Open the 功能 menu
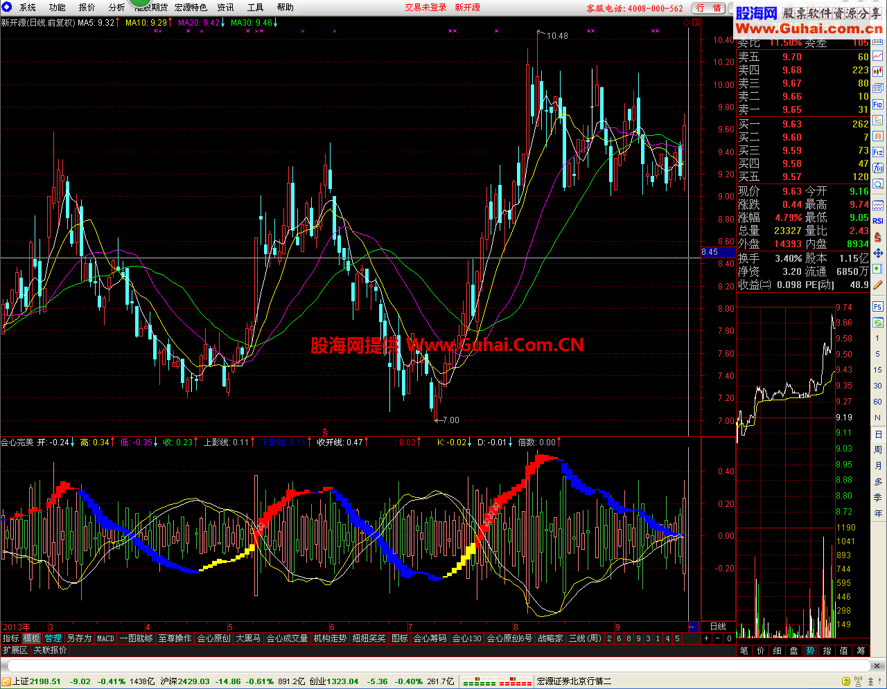887x689 pixels. [x=58, y=8]
